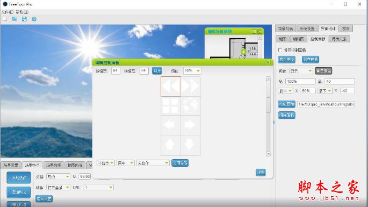Click the 编辑面板 button
The image size is (368, 207).
pos(286,115)
